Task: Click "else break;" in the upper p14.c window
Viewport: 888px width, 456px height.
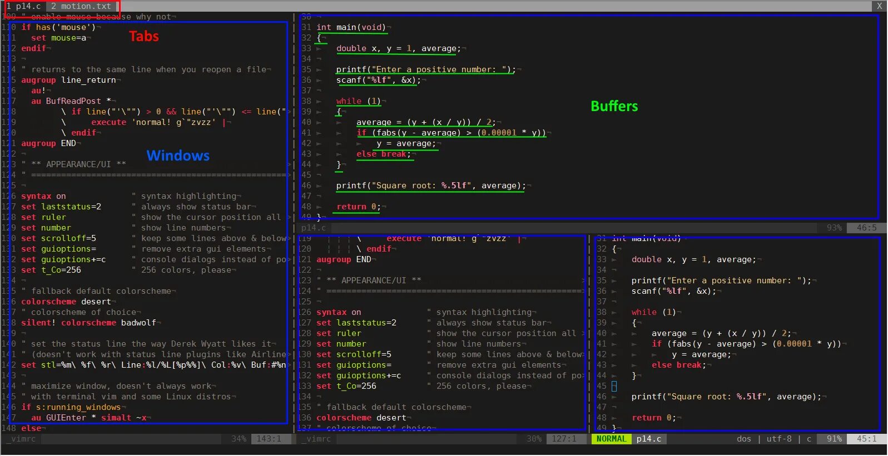Action: pyautogui.click(x=383, y=154)
